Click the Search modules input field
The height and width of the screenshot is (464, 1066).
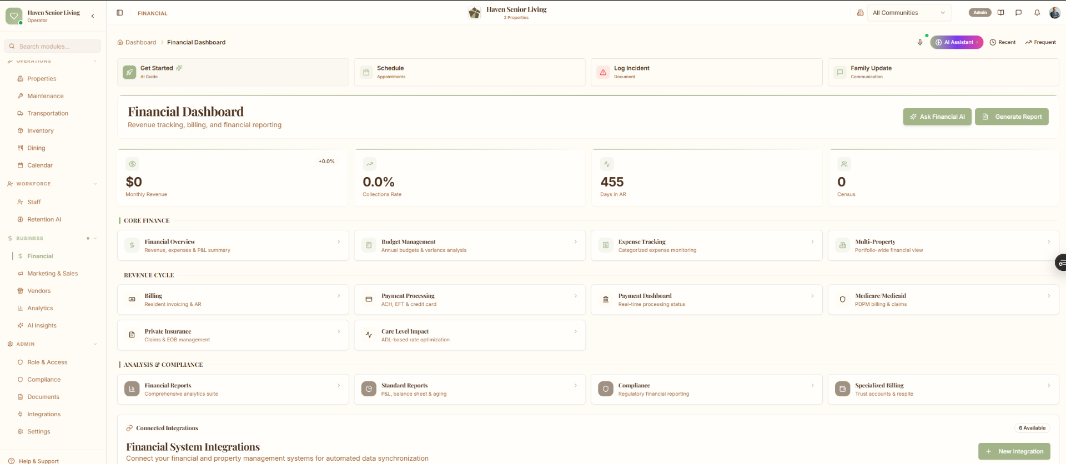53,46
